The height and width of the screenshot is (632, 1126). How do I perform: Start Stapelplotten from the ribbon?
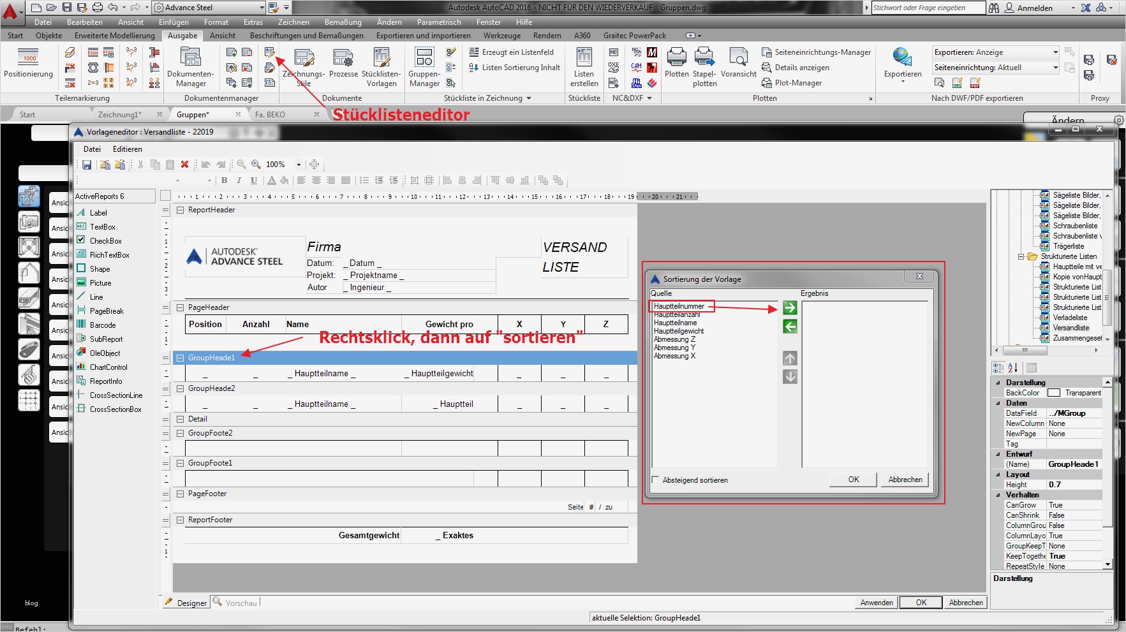705,66
